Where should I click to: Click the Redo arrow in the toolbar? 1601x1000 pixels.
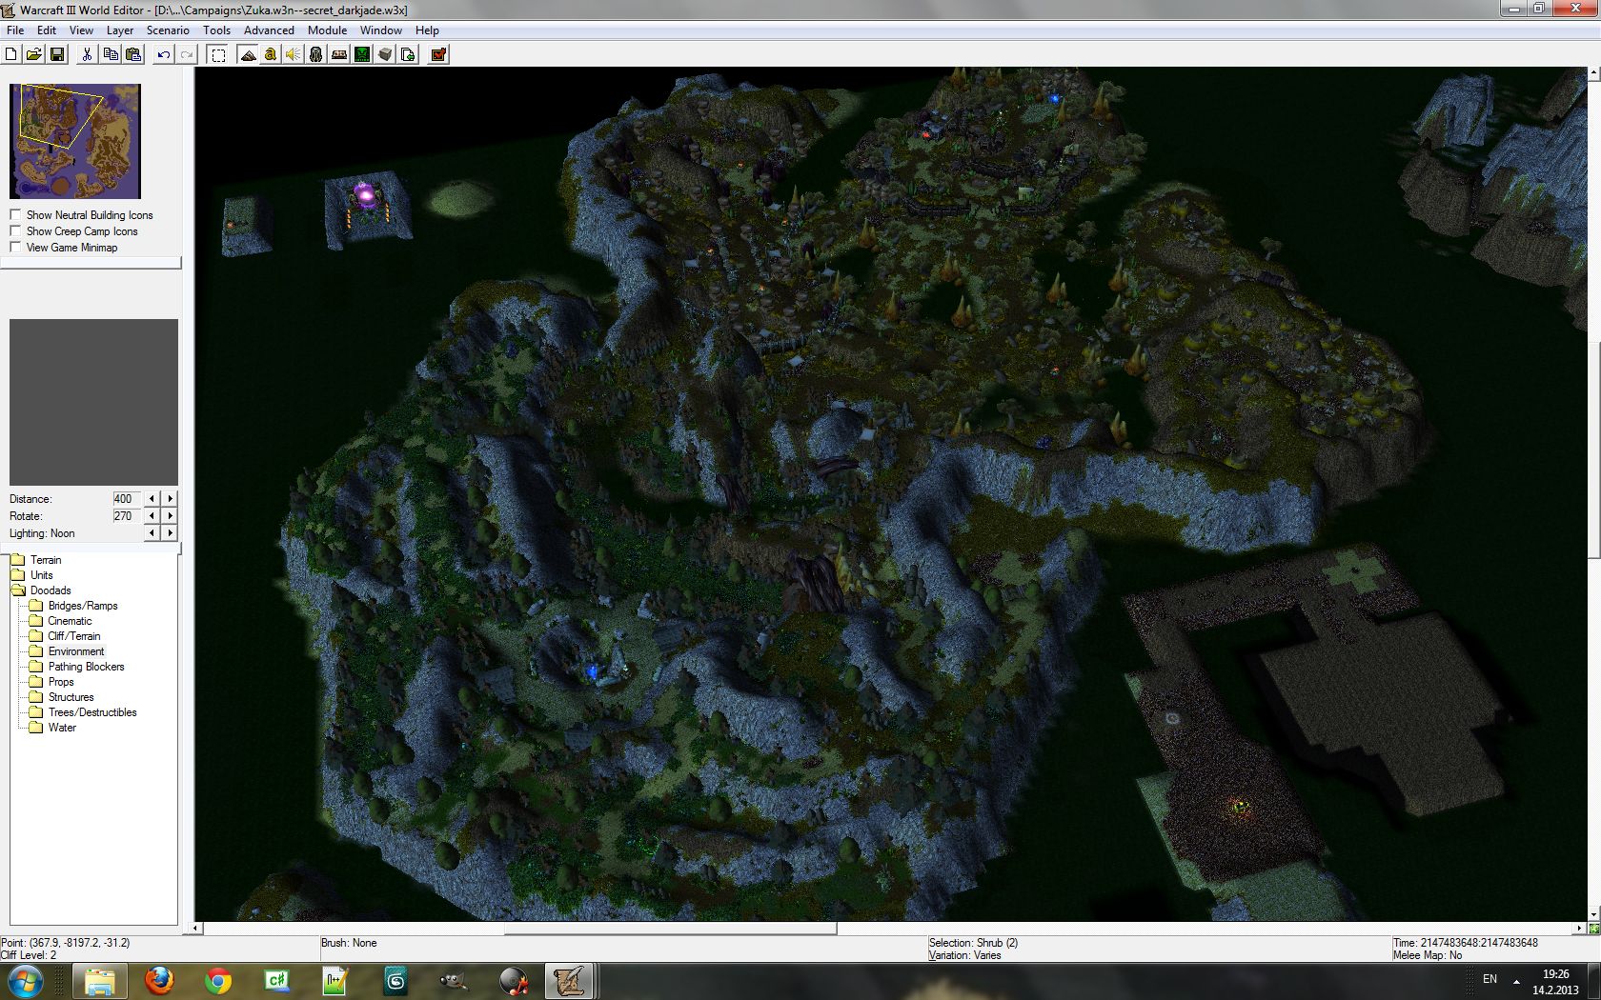pyautogui.click(x=187, y=54)
